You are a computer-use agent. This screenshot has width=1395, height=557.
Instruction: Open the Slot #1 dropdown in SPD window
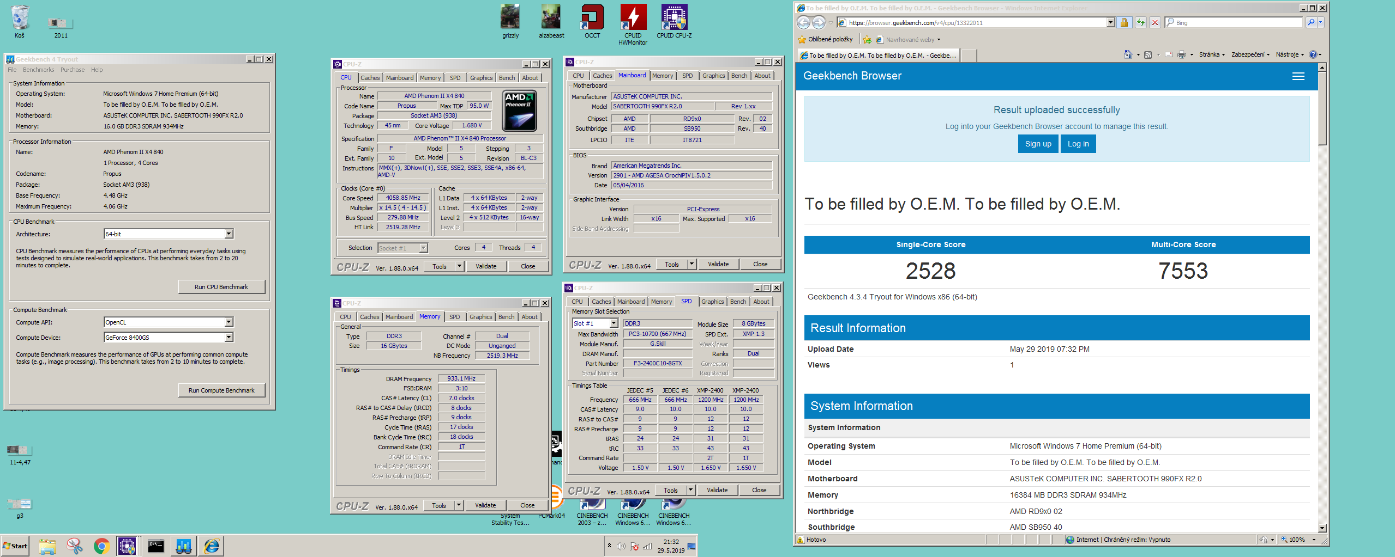click(x=614, y=323)
